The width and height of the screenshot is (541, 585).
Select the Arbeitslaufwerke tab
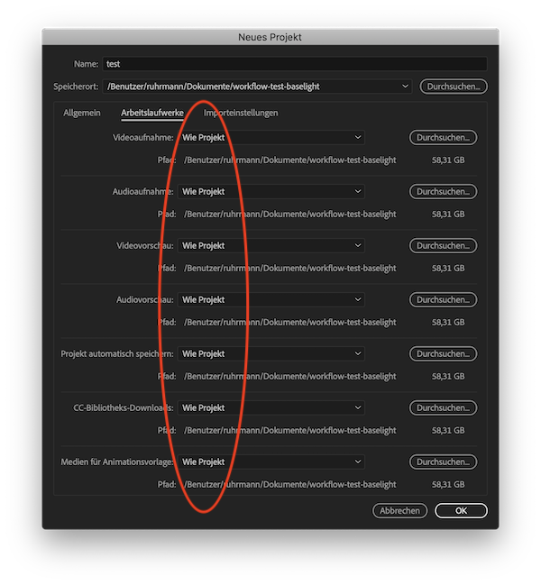pos(152,113)
